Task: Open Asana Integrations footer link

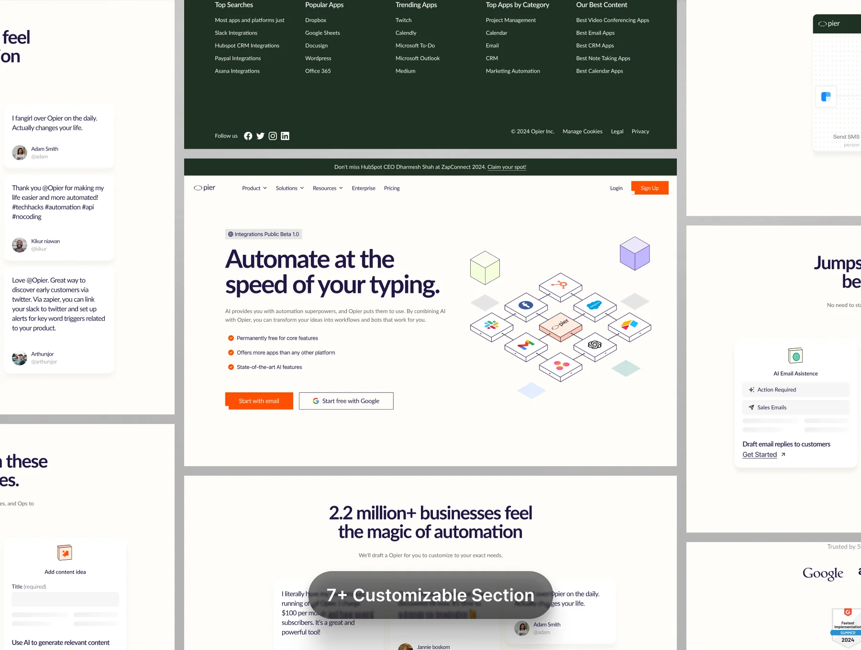Action: click(x=237, y=71)
